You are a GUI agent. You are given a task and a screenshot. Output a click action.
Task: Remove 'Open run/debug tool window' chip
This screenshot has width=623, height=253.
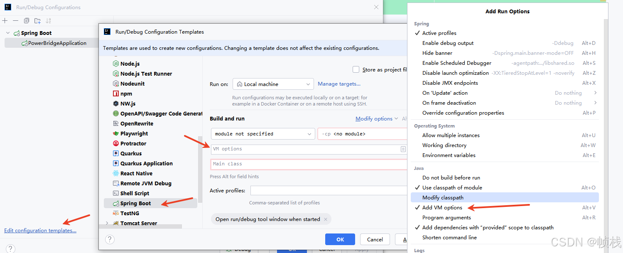[326, 219]
